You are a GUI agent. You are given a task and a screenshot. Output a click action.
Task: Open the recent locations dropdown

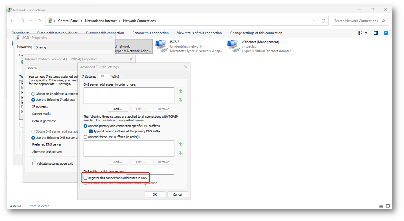pos(31,21)
